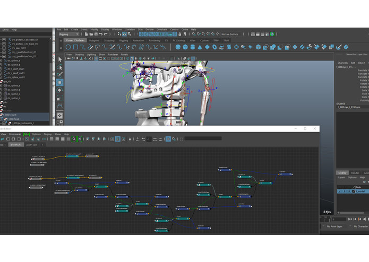Select the NURBS Circle shelf icon

[x=68, y=47]
